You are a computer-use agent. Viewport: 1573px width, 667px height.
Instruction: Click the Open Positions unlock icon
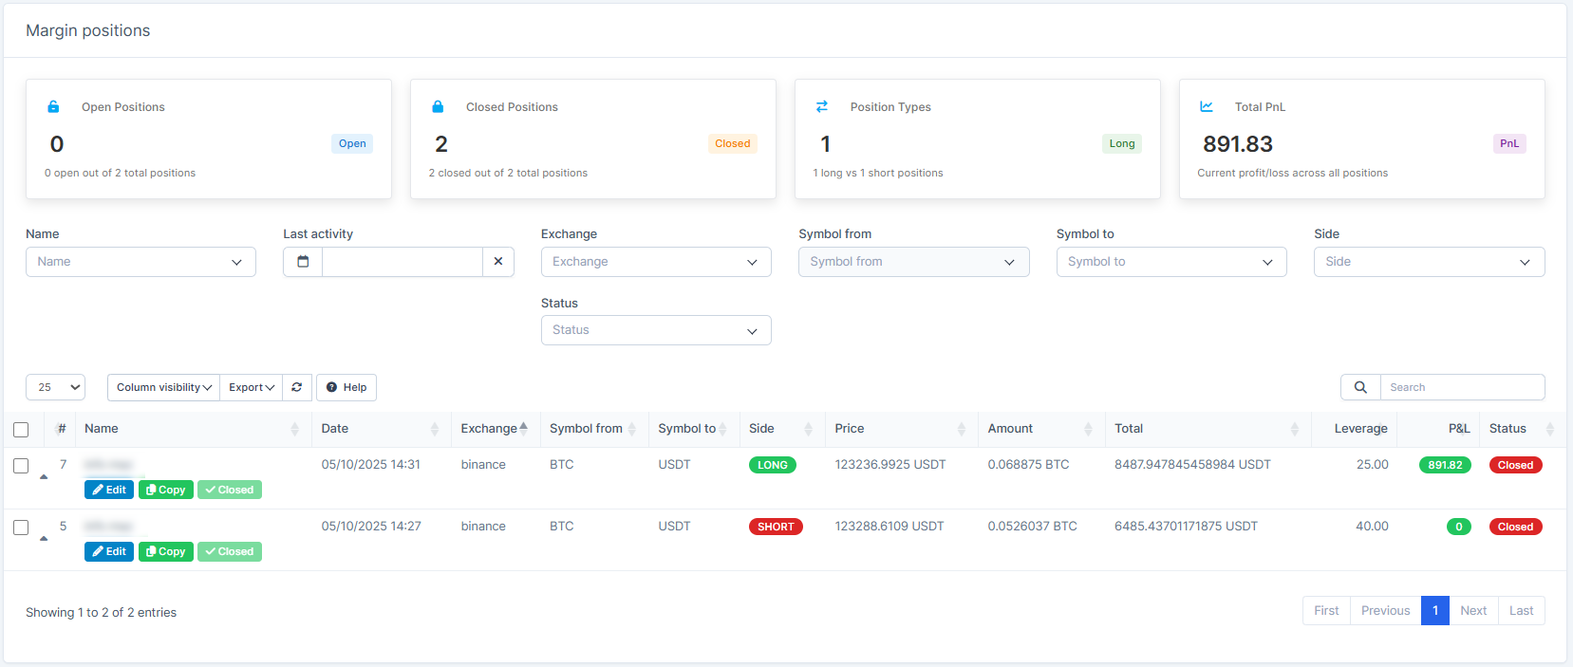(x=53, y=107)
